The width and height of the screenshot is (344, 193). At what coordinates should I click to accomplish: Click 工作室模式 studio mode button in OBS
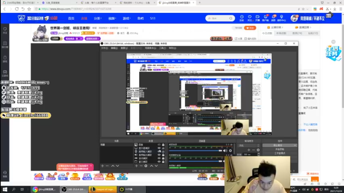coord(280,153)
